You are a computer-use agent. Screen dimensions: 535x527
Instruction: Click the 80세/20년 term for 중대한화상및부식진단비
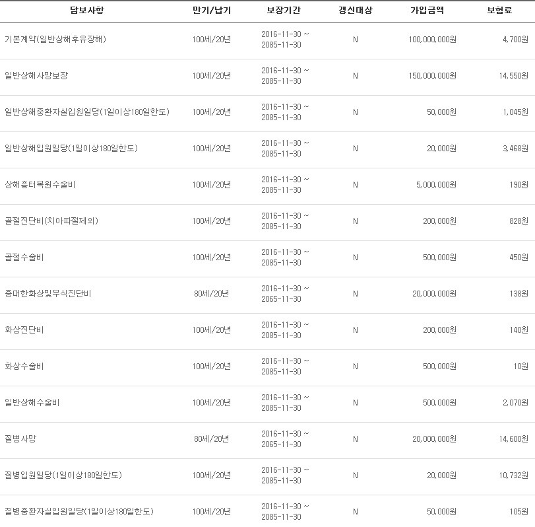(212, 294)
